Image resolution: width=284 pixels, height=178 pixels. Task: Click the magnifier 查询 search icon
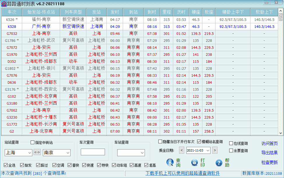[x=170, y=162]
